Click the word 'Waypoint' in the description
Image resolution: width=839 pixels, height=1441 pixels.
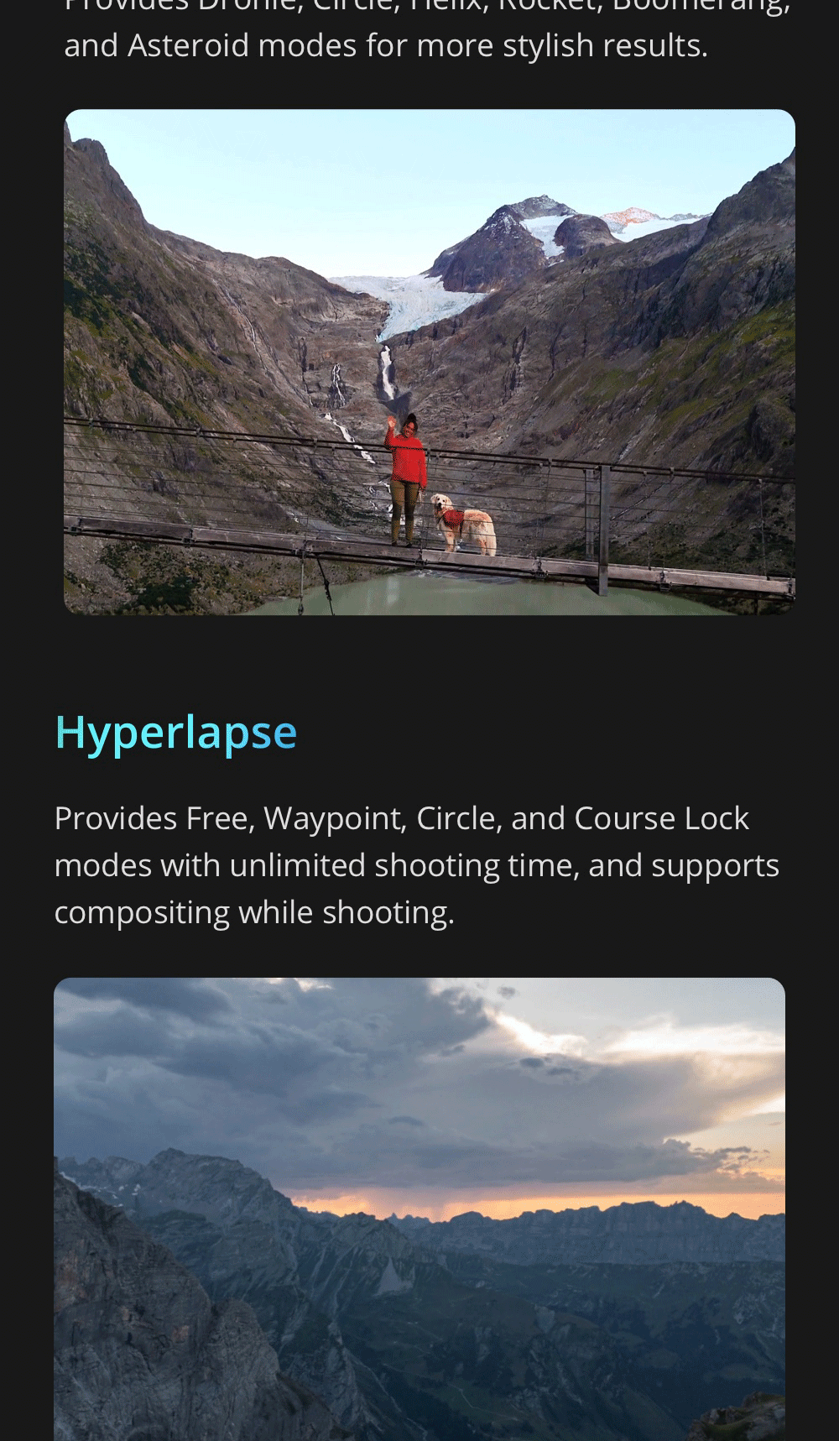335,818
